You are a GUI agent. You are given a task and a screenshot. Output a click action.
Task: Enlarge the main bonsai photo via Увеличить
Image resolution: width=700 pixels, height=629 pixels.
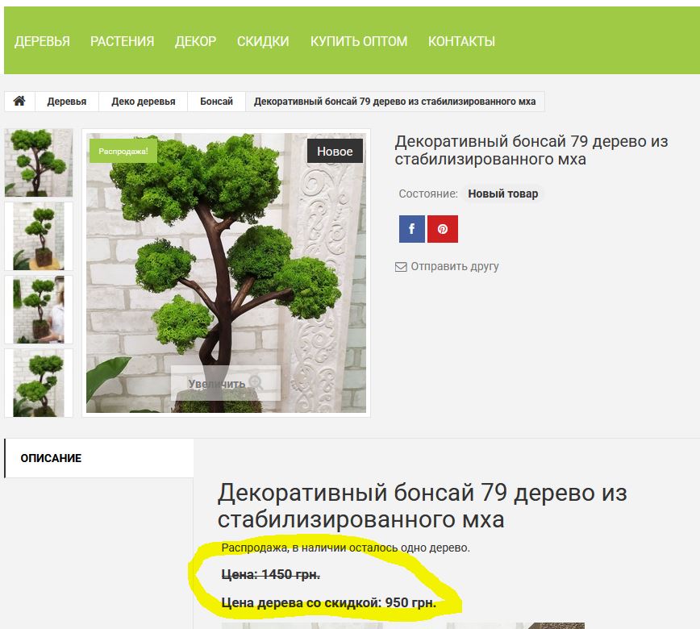pos(218,384)
